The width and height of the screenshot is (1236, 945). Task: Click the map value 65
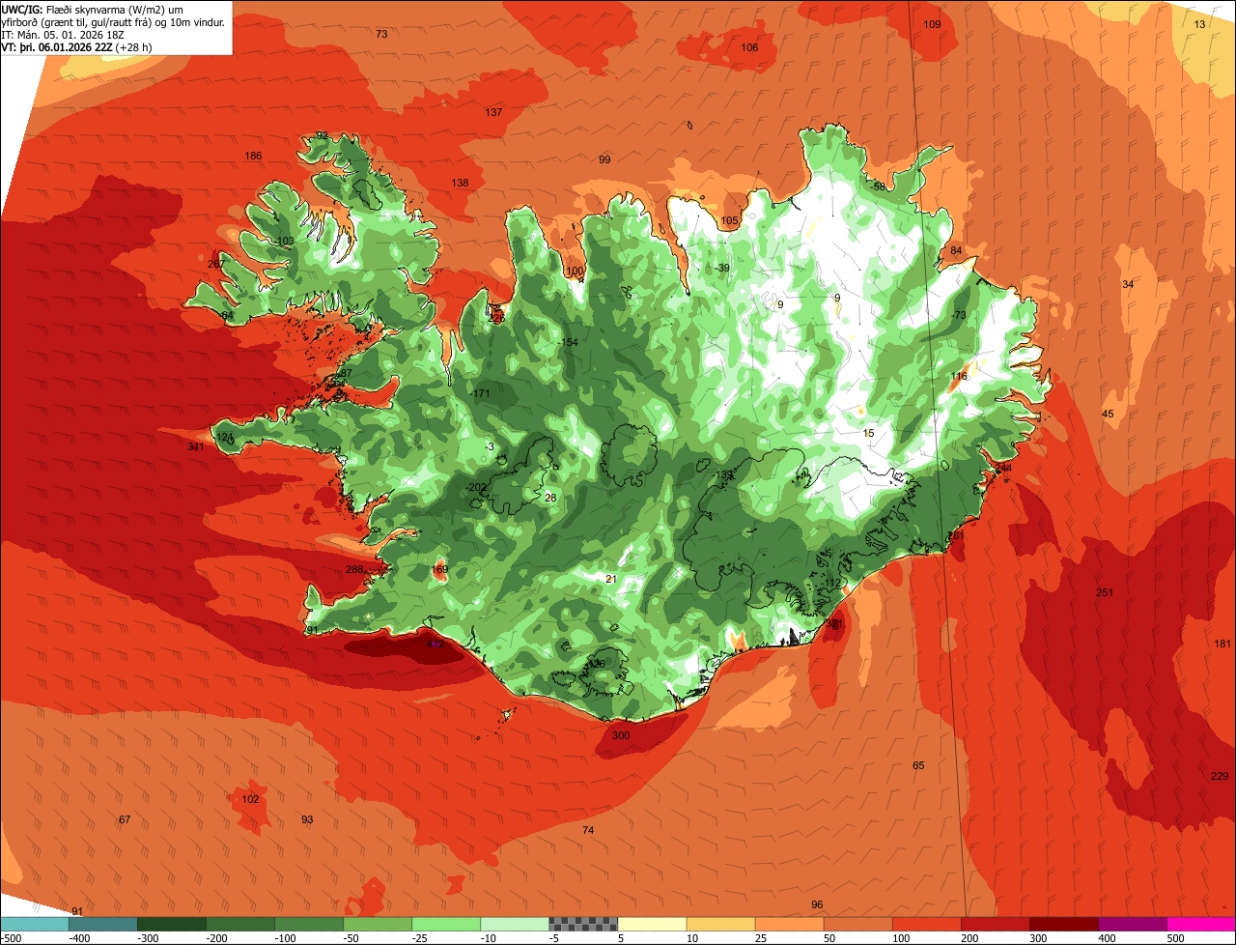click(x=918, y=765)
